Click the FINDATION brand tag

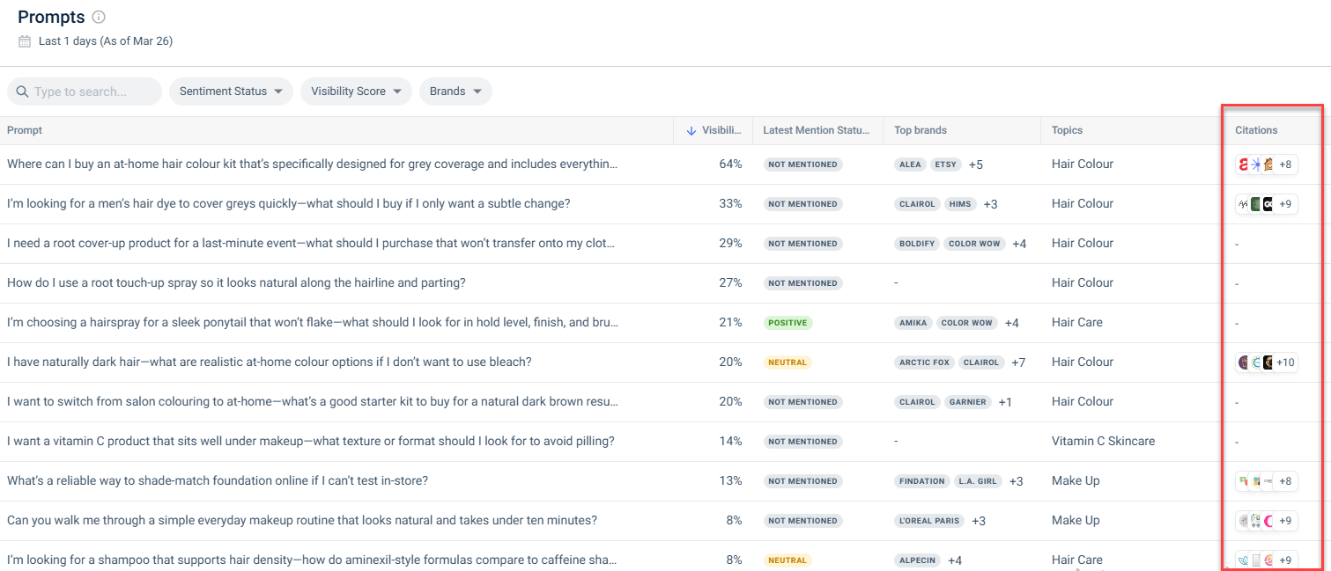tap(922, 481)
